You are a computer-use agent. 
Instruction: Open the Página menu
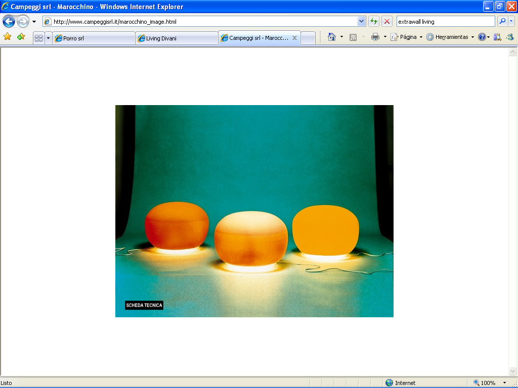click(x=406, y=37)
